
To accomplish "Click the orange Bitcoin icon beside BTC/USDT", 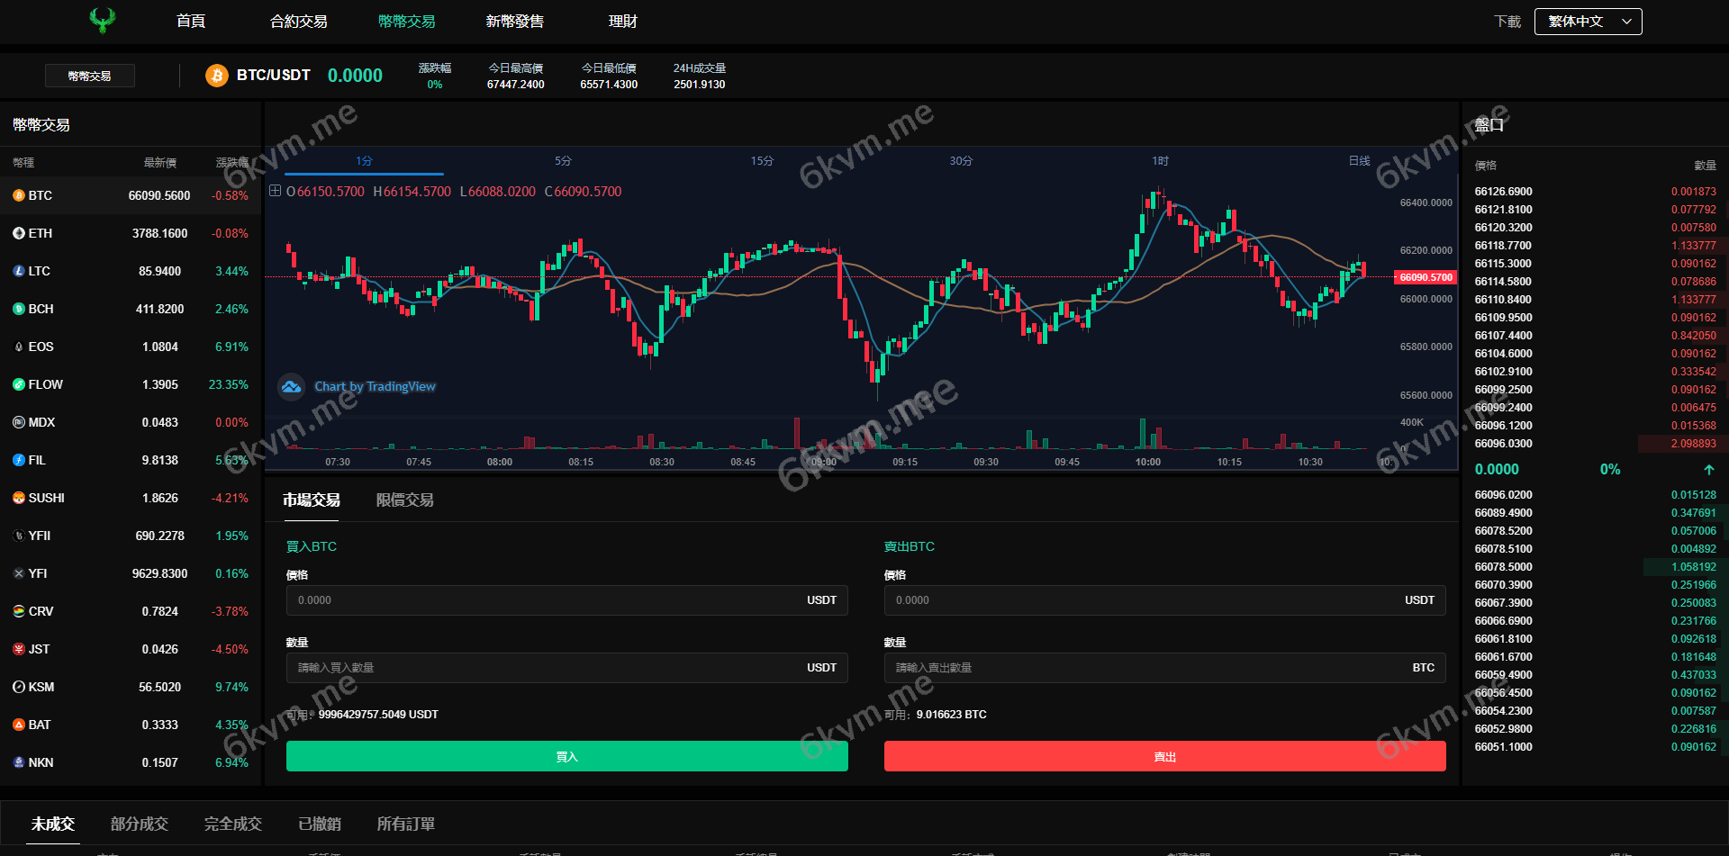I will point(216,76).
